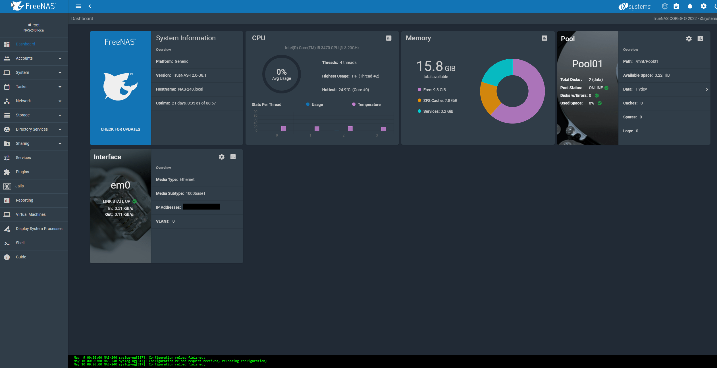The image size is (717, 368).
Task: Select the Plugins sidebar icon
Action: tap(7, 172)
